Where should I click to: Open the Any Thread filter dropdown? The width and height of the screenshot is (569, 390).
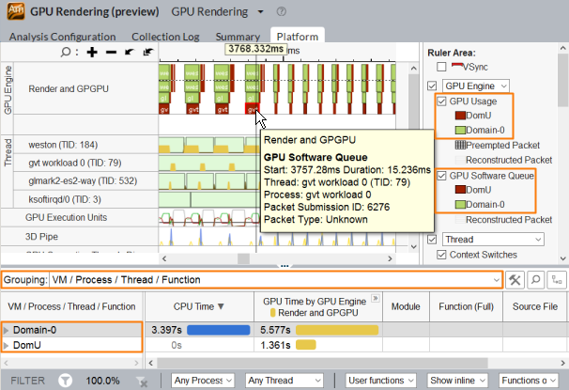[x=284, y=381]
